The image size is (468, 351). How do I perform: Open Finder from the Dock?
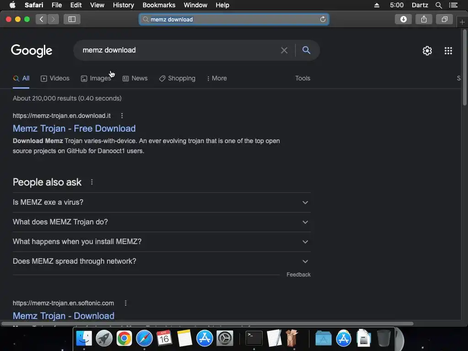(x=84, y=339)
